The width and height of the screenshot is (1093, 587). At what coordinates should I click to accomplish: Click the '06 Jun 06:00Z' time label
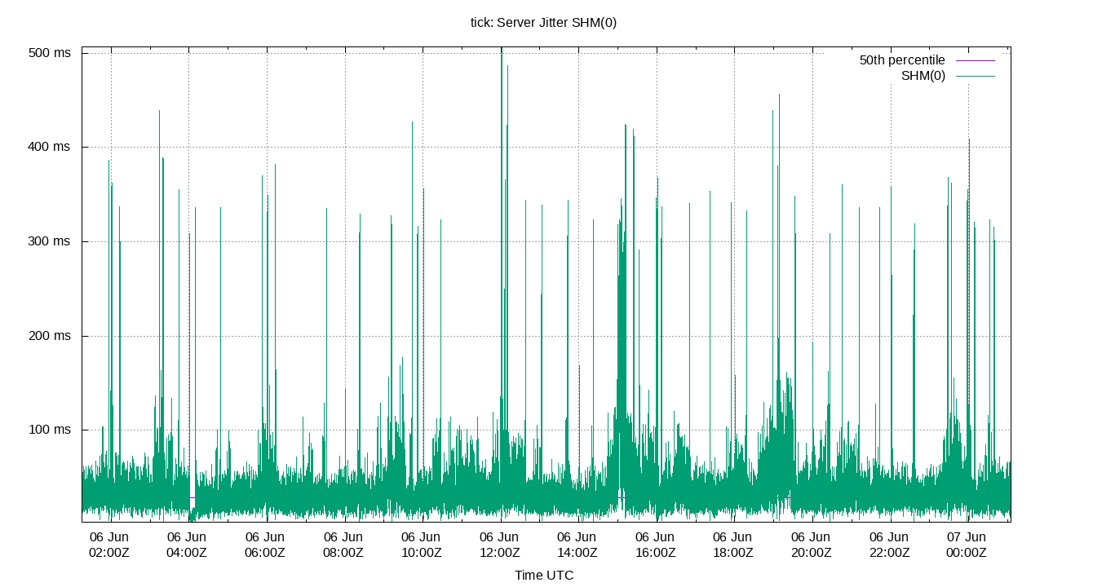click(265, 545)
